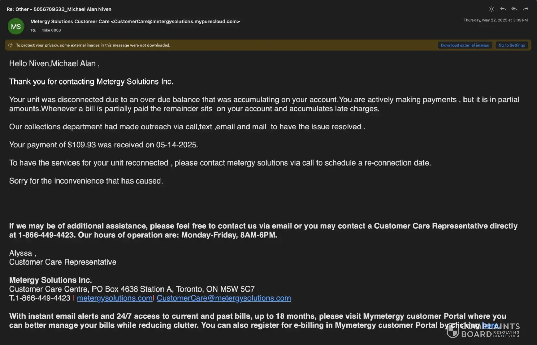537x345 pixels.
Task: Click the CustomerCare@metergysolutions.com signature link
Action: [224, 298]
